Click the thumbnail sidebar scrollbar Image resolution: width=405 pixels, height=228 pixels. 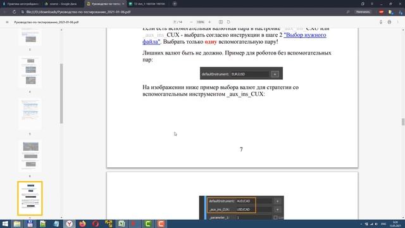click(x=61, y=94)
